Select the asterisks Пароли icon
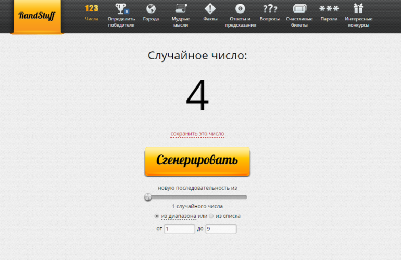This screenshot has width=401, height=260. (329, 9)
